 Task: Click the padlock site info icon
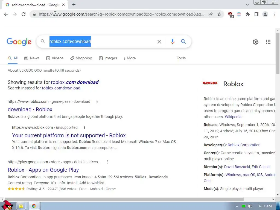(x=34, y=14)
